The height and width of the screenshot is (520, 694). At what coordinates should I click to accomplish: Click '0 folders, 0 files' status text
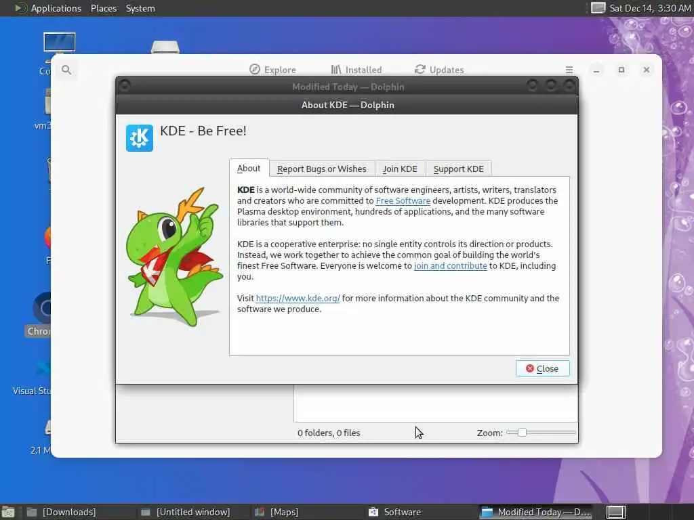point(329,433)
